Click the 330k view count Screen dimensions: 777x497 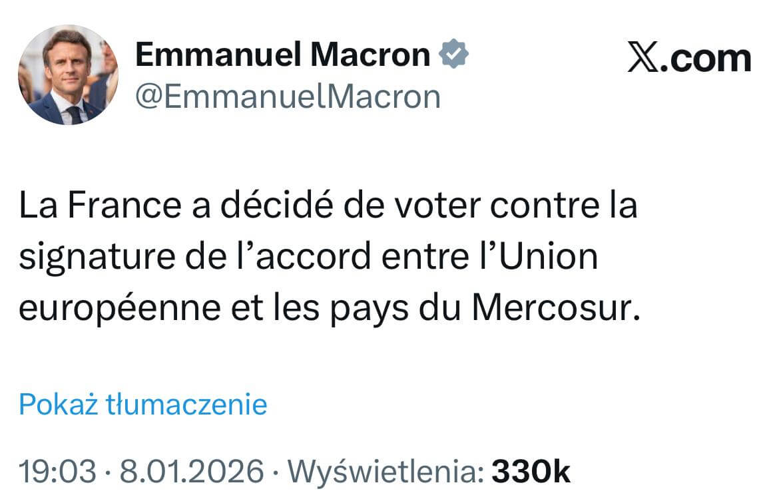tap(531, 472)
